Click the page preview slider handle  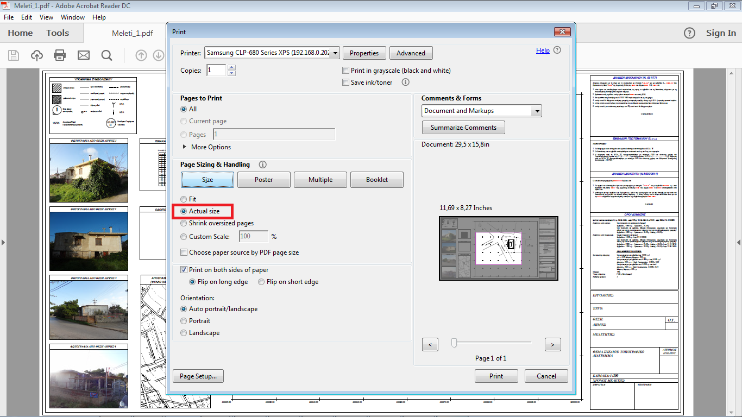(x=454, y=343)
